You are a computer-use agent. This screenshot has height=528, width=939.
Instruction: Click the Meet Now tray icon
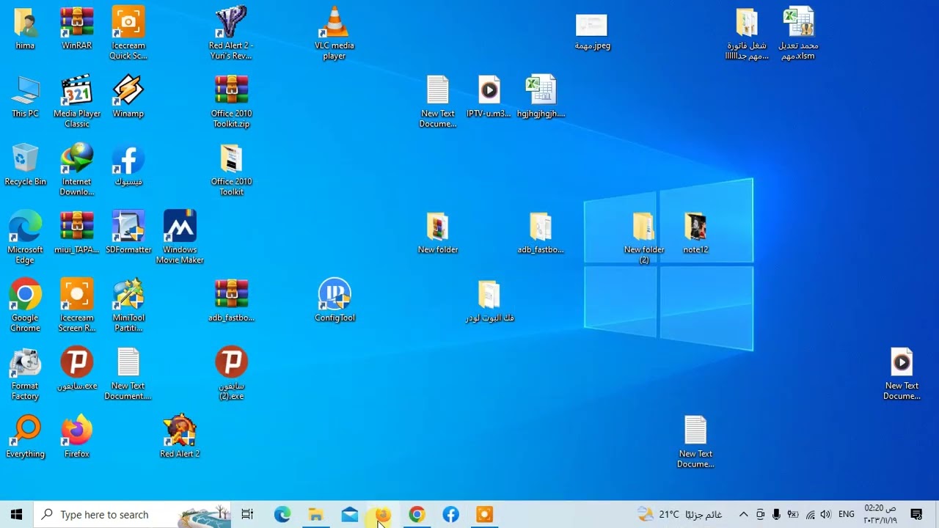pos(760,515)
